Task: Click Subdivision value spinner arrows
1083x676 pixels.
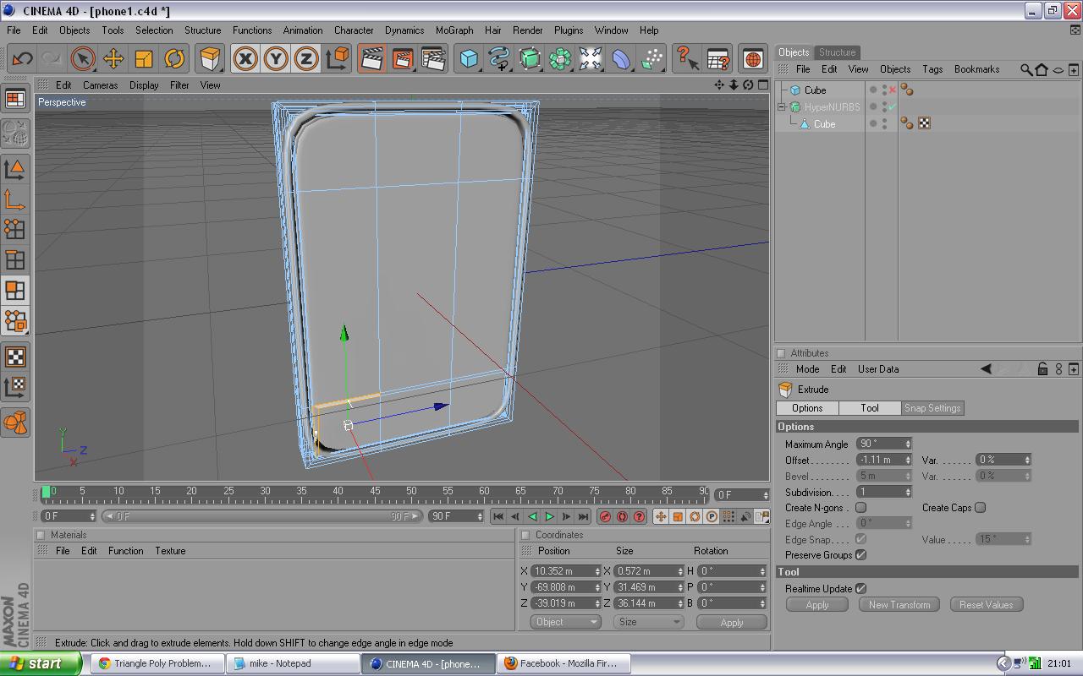Action: coord(908,492)
